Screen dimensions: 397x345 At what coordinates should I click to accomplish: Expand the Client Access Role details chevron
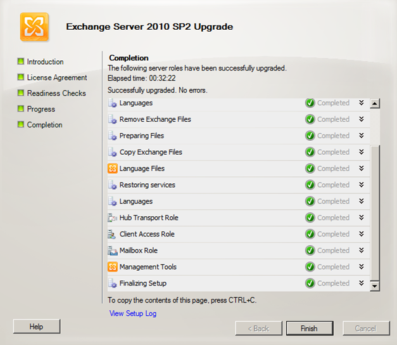(x=362, y=234)
